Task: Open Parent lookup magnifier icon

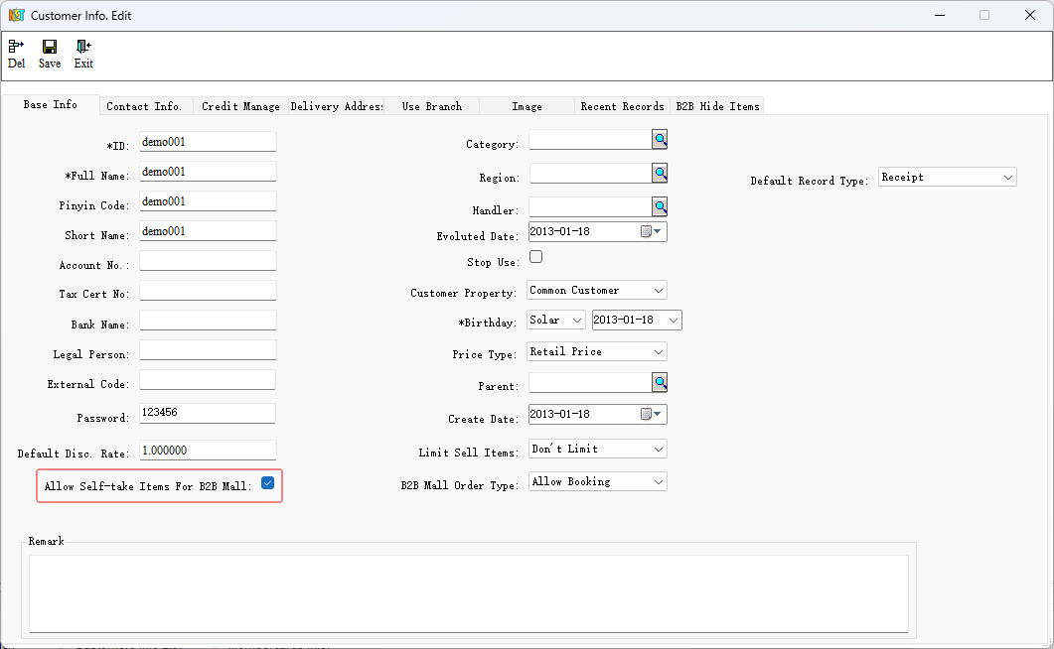Action: pos(660,382)
